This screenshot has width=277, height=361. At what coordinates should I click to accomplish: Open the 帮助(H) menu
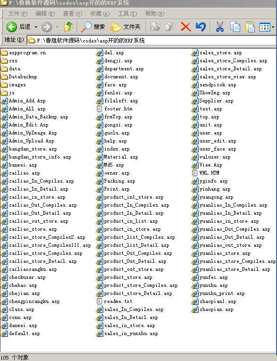[x=155, y=14]
